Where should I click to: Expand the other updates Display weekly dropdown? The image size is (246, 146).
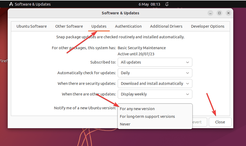pyautogui.click(x=155, y=94)
